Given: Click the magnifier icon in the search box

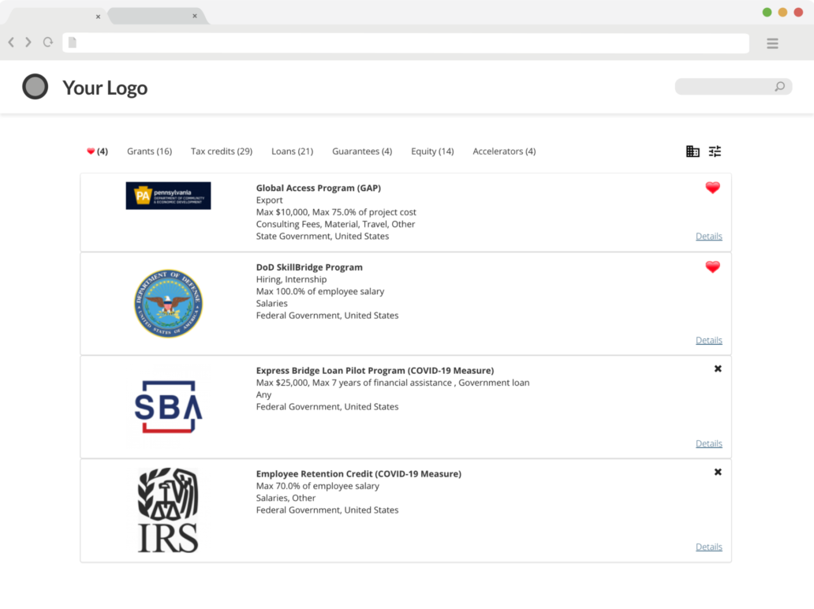Looking at the screenshot, I should [779, 87].
